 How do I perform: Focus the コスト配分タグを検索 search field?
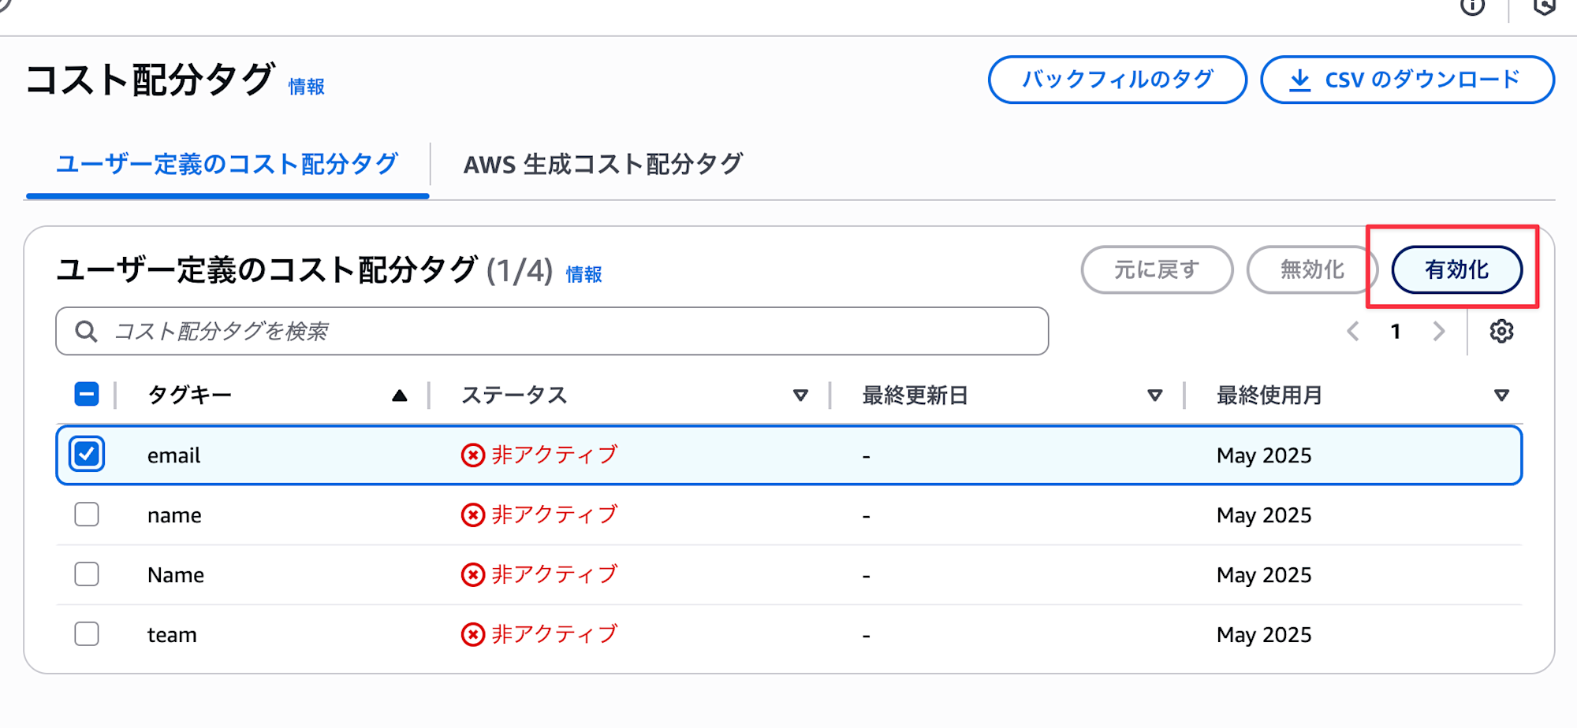click(552, 331)
